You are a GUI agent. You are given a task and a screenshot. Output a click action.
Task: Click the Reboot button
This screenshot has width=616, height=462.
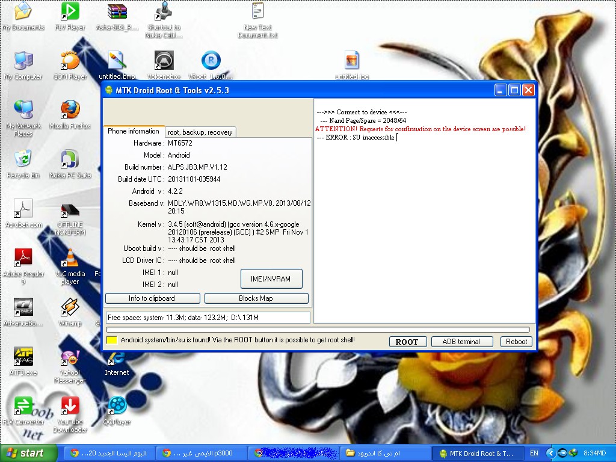click(516, 342)
